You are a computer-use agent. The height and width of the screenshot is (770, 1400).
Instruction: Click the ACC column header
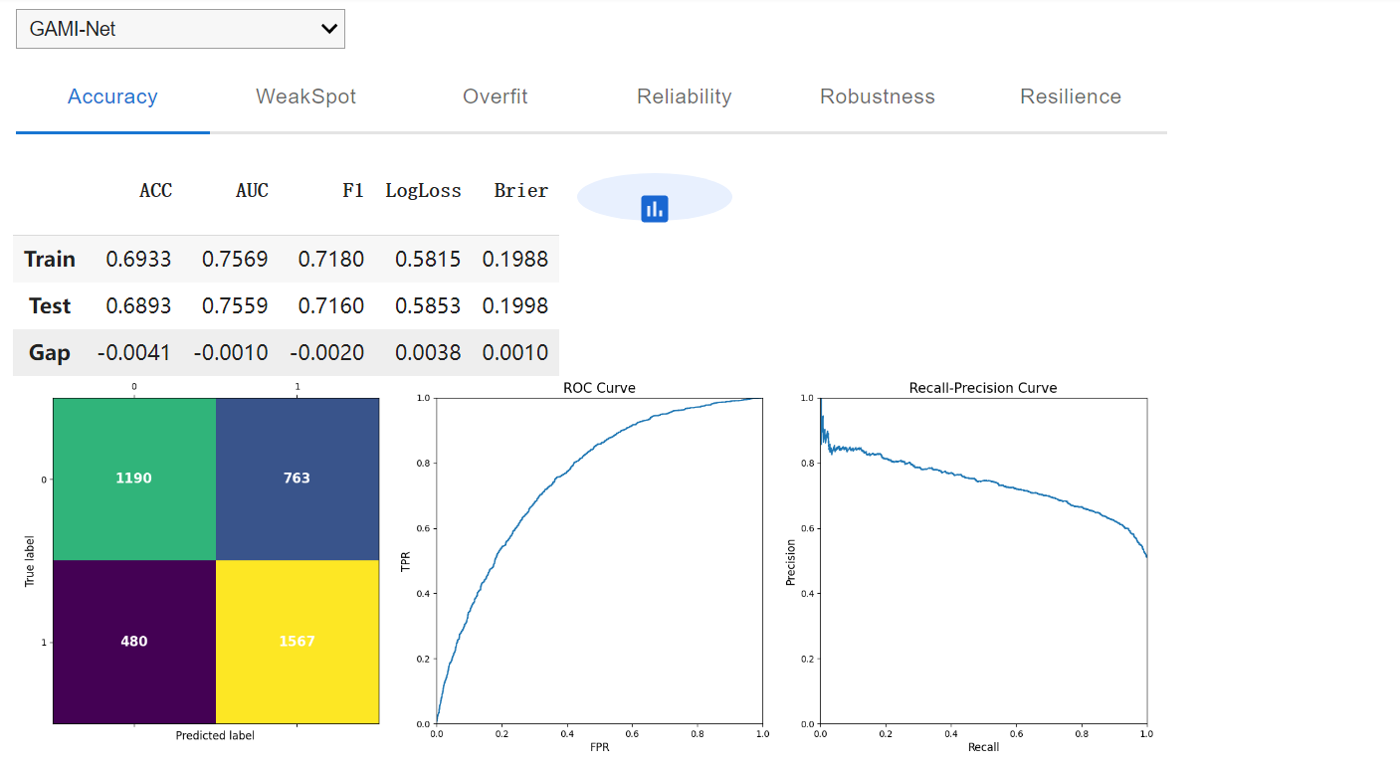click(x=155, y=191)
